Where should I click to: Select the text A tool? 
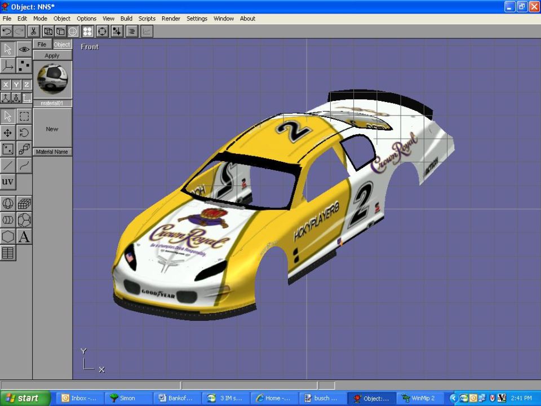tap(24, 236)
